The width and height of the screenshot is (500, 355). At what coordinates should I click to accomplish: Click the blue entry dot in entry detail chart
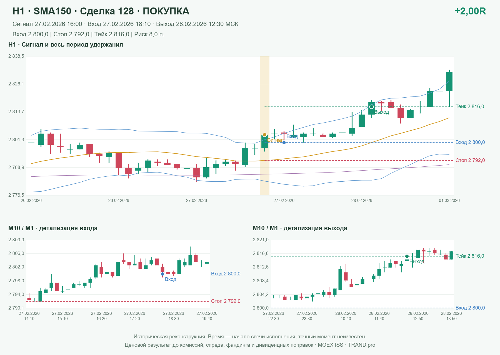pos(162,274)
